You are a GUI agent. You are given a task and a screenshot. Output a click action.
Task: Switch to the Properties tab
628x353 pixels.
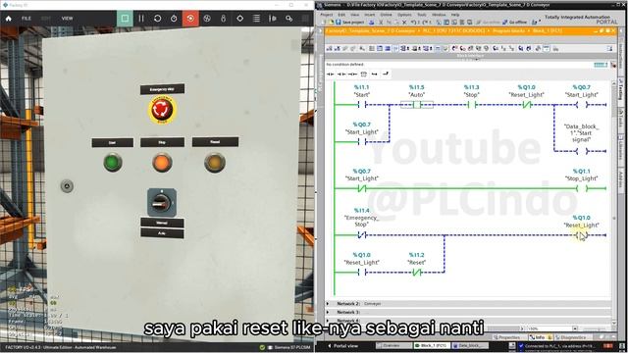(509, 337)
